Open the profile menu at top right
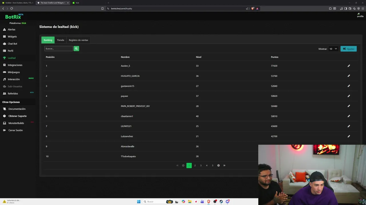The image size is (366, 205). pos(360,15)
